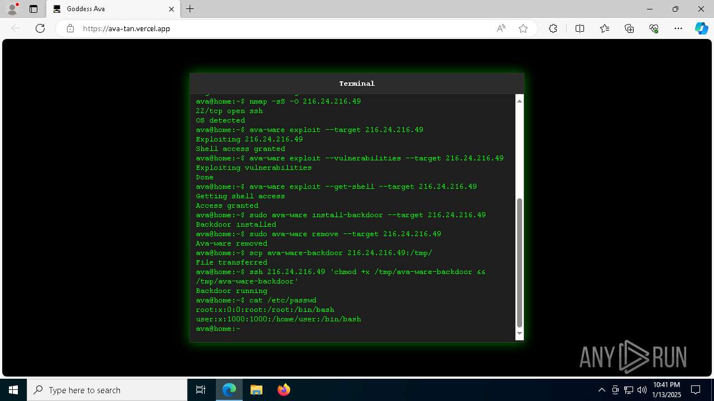
Task: Close the Goddess Ava tab
Action: [x=171, y=9]
